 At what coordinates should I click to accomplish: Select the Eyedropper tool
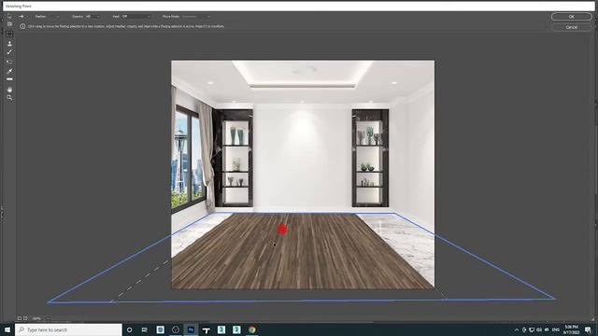[x=9, y=71]
